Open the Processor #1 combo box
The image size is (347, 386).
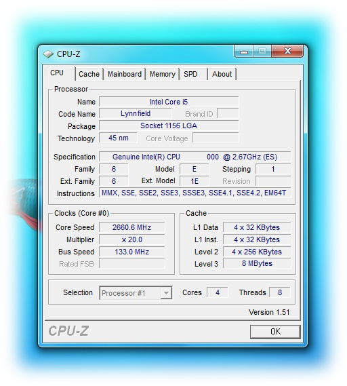pyautogui.click(x=136, y=292)
